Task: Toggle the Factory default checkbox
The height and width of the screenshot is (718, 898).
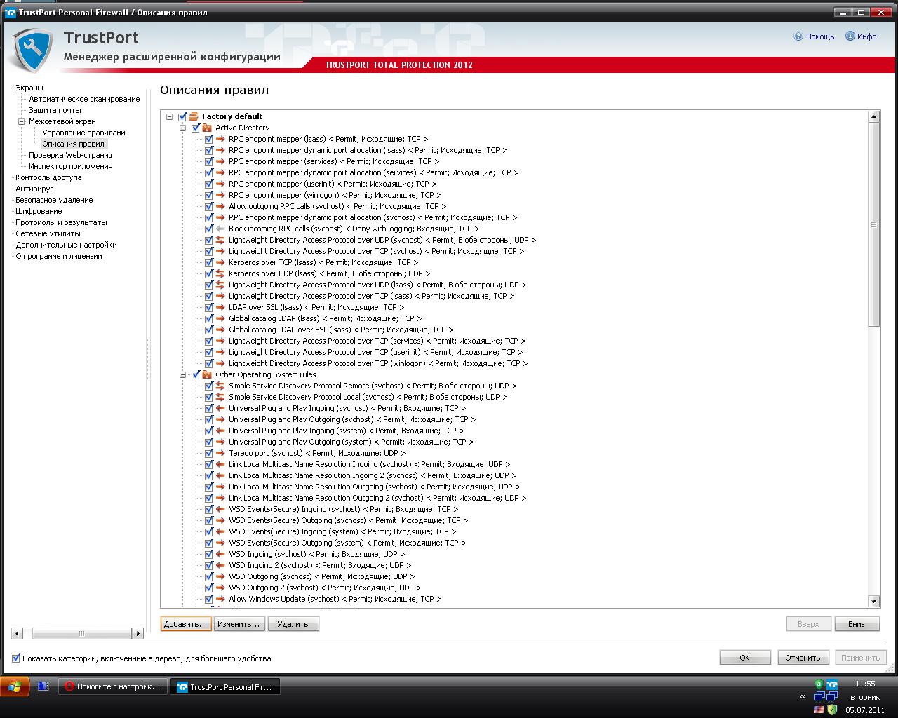Action: click(182, 116)
